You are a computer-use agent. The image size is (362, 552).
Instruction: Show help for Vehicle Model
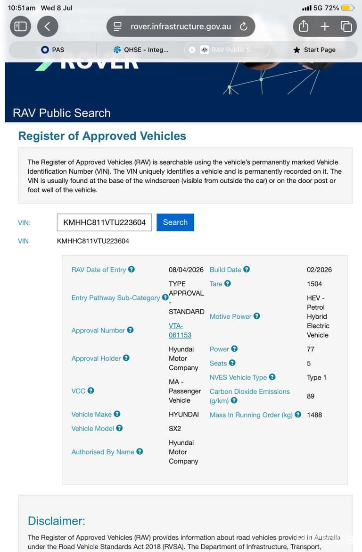click(x=120, y=428)
